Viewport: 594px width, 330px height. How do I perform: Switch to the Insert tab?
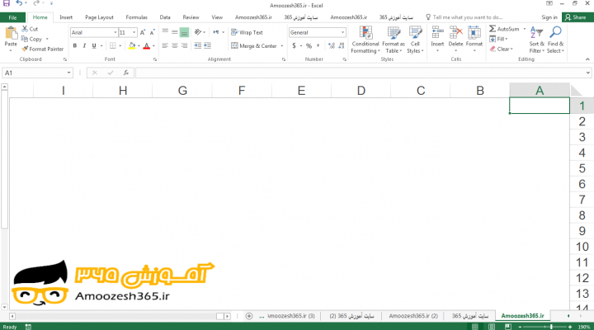[x=66, y=17]
